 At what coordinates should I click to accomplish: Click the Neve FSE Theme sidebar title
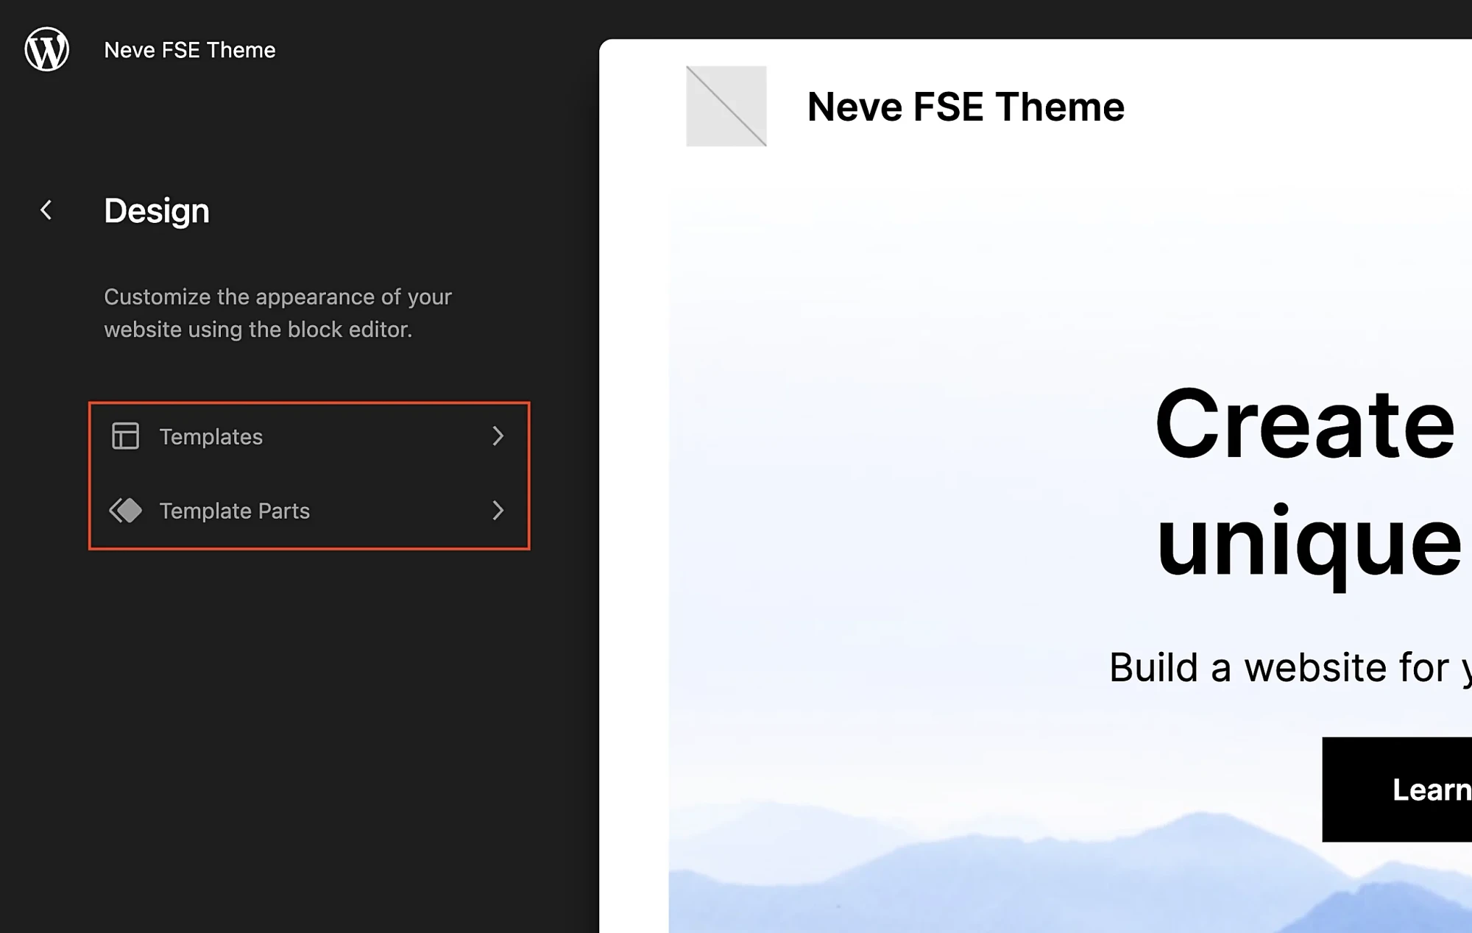190,50
